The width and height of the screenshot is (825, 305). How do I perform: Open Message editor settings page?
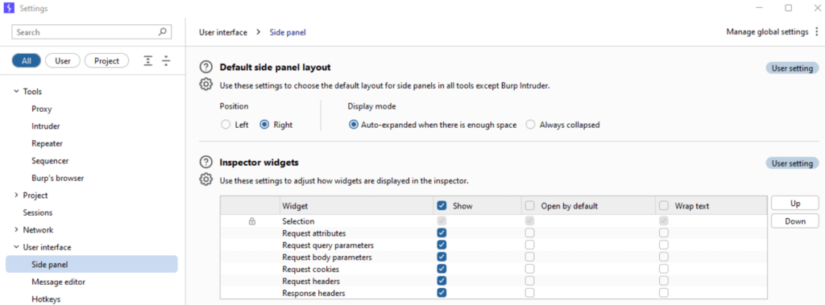[x=58, y=282]
